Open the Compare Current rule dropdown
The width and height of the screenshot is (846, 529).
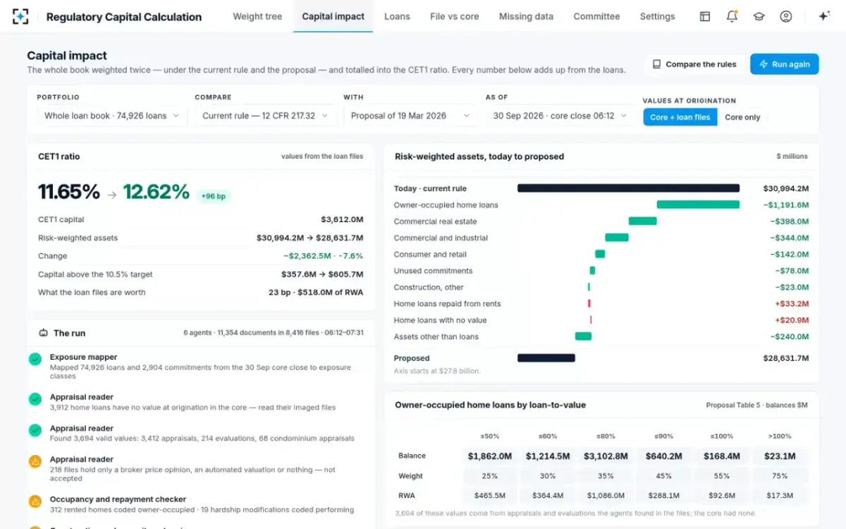click(x=265, y=116)
